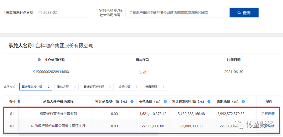Click the value 3,992,572,579.33
283x137 pixels.
[x=231, y=114]
